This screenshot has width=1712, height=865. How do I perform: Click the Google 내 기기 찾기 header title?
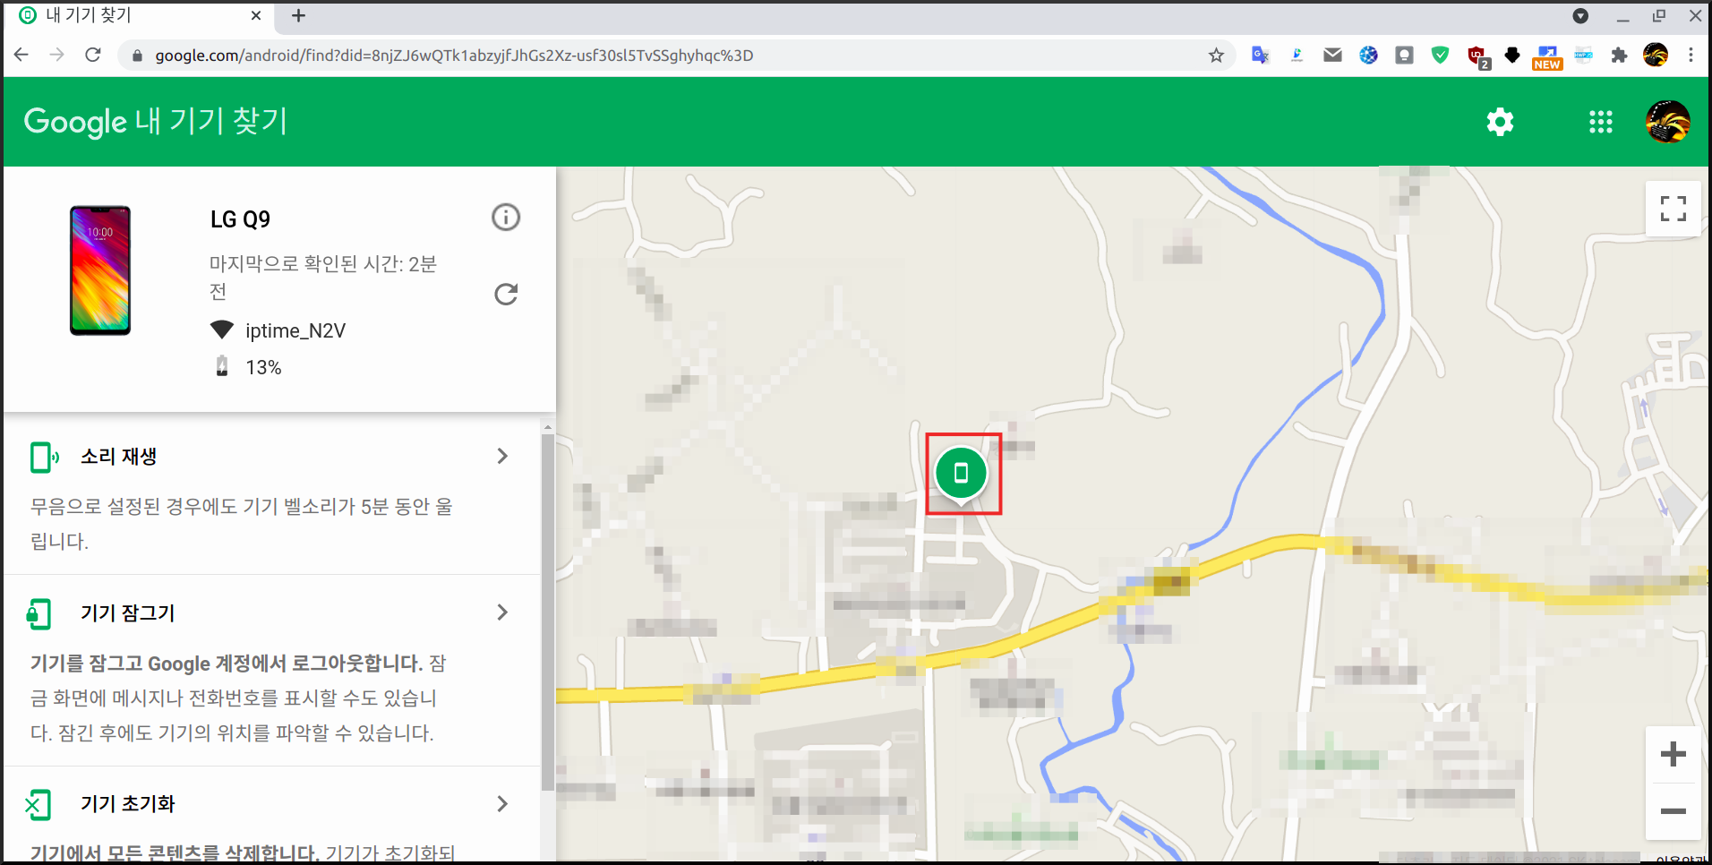pyautogui.click(x=156, y=122)
